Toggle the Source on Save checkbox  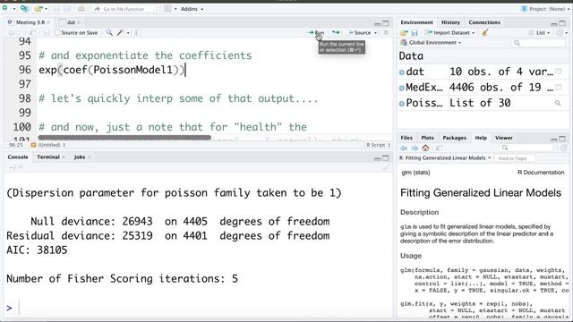click(57, 33)
